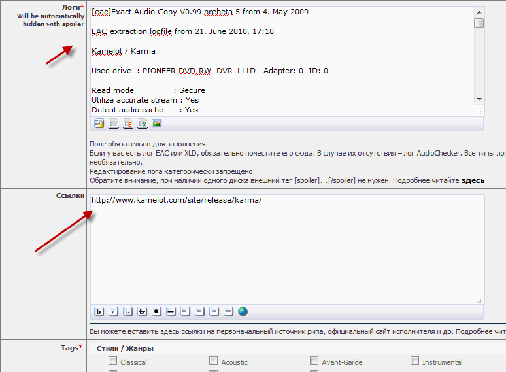The height and width of the screenshot is (372, 506).
Task: Align text left in links editor
Action: pyautogui.click(x=185, y=312)
